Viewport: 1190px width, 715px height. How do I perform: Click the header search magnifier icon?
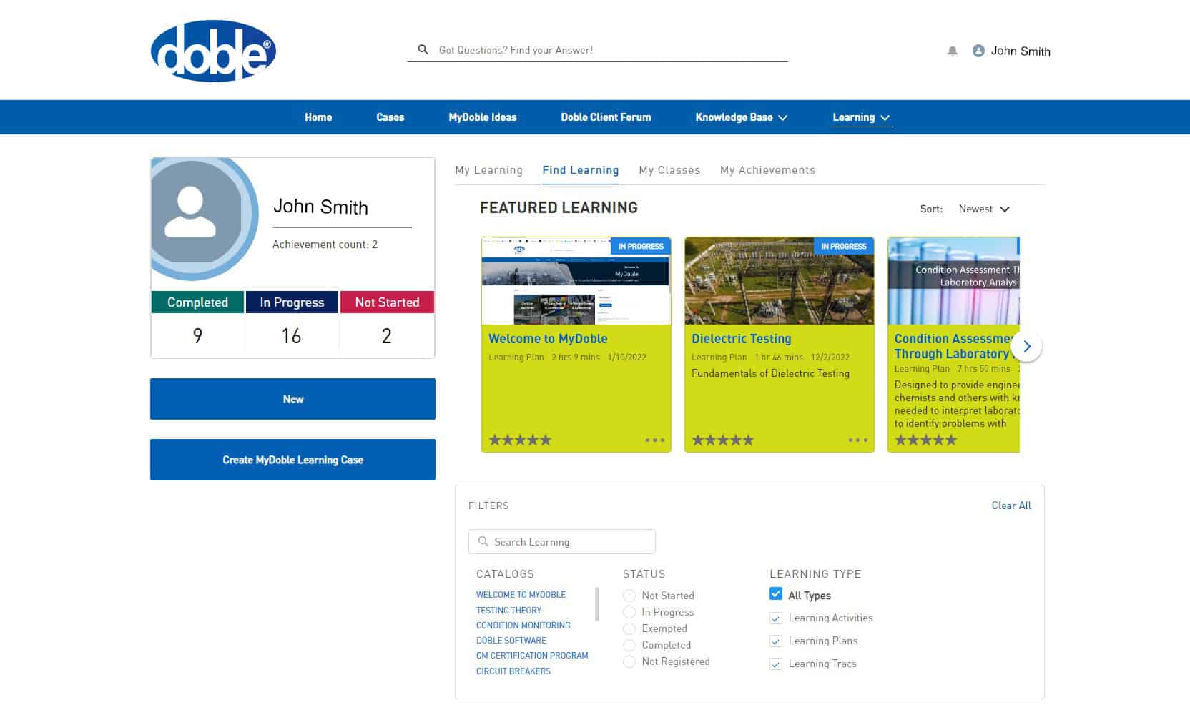click(423, 49)
